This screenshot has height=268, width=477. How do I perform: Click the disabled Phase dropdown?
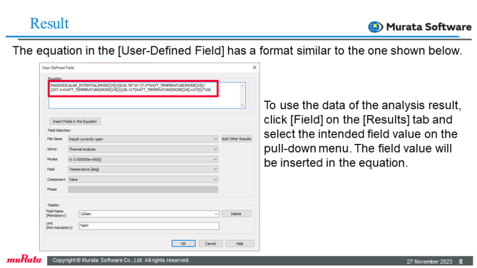point(143,189)
